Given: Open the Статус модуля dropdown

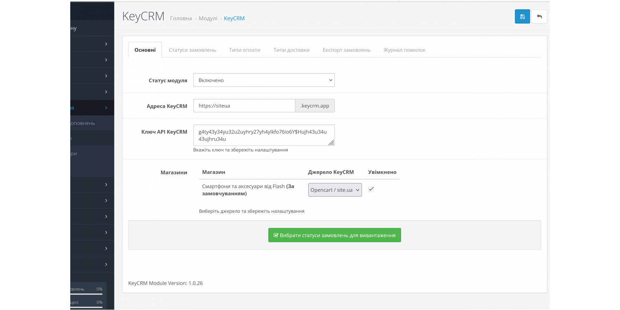Looking at the screenshot, I should (x=264, y=80).
